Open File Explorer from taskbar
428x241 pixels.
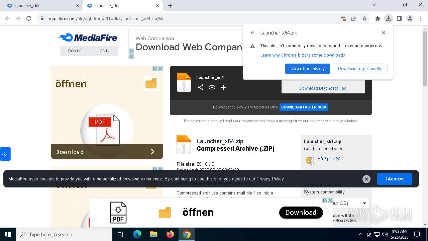point(153,234)
